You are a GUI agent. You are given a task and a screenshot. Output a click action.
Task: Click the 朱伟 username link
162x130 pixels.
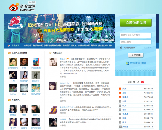point(24,68)
